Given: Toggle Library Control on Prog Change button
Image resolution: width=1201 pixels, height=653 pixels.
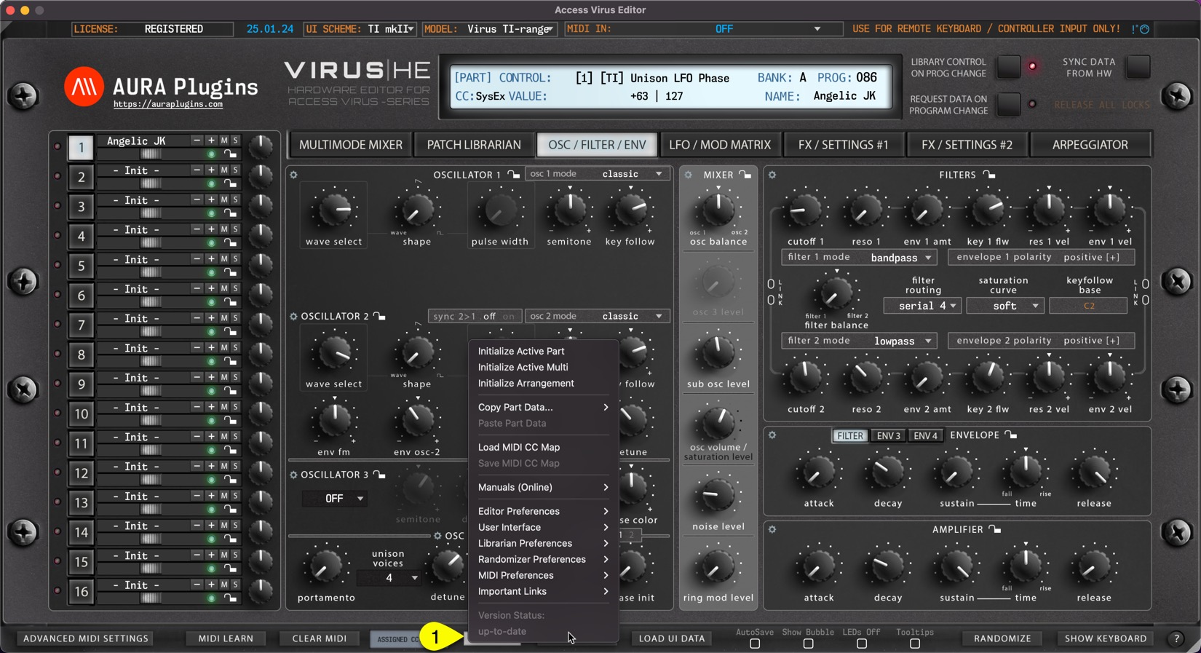Looking at the screenshot, I should click(1008, 67).
